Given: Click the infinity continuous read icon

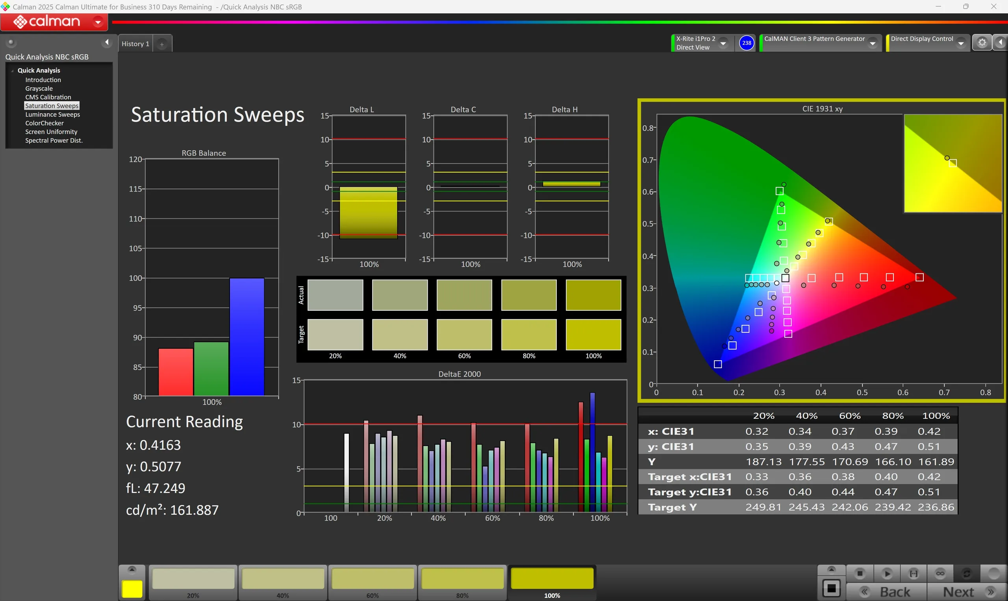Looking at the screenshot, I should tap(940, 573).
